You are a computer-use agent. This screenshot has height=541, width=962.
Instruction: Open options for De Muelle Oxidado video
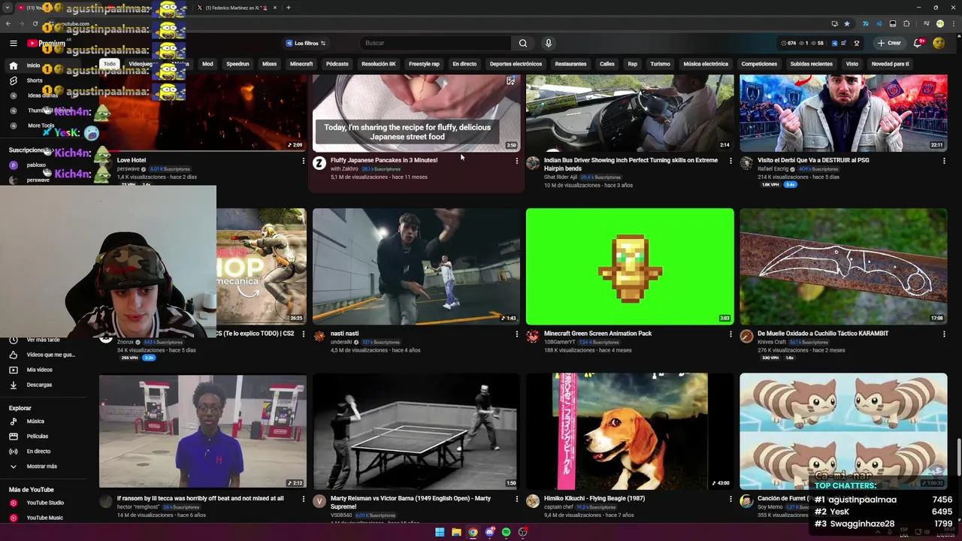pos(944,334)
